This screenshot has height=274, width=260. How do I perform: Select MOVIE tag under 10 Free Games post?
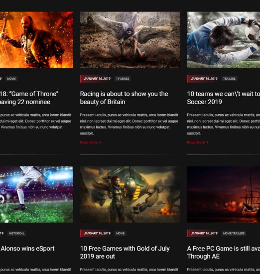(120, 233)
